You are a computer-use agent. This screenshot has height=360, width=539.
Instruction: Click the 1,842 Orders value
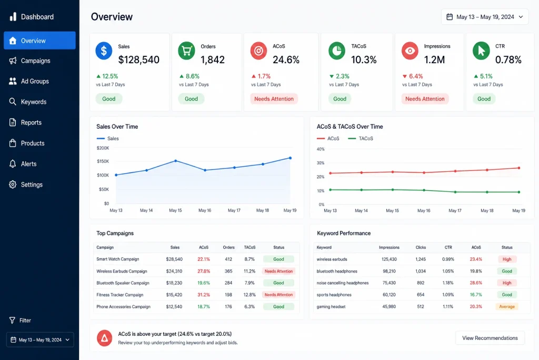click(213, 60)
